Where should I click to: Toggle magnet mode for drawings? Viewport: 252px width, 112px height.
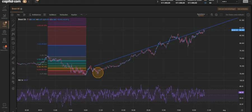(13, 69)
